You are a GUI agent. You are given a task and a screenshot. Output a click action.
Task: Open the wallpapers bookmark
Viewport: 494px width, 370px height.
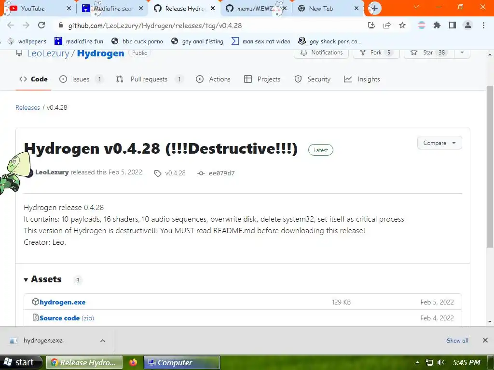(x=27, y=41)
